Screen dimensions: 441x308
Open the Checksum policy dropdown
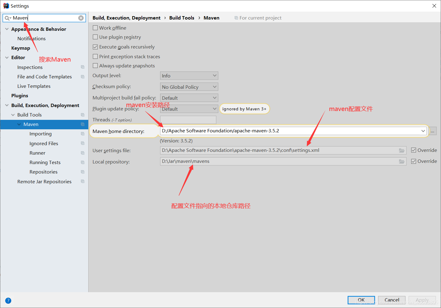[x=189, y=87]
